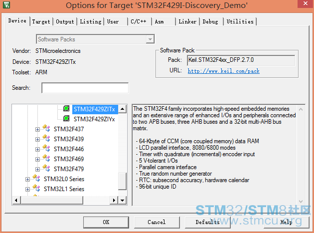
Task: Click the '5 V-tolerant I/Os' line
Action: click(157, 161)
